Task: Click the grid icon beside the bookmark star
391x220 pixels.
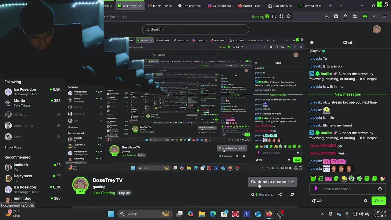Action: click(281, 16)
